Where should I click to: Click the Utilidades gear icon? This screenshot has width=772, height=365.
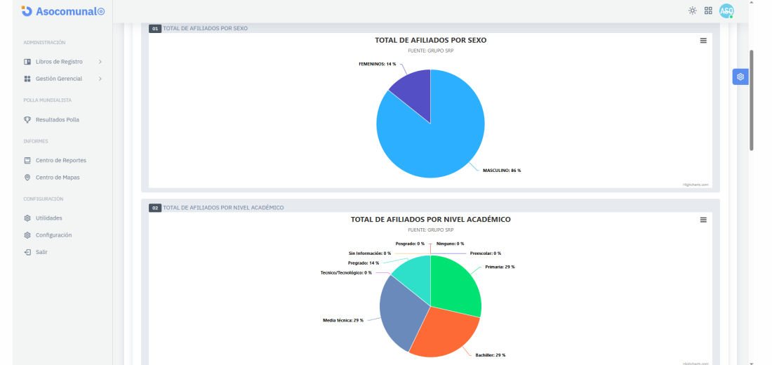point(27,218)
